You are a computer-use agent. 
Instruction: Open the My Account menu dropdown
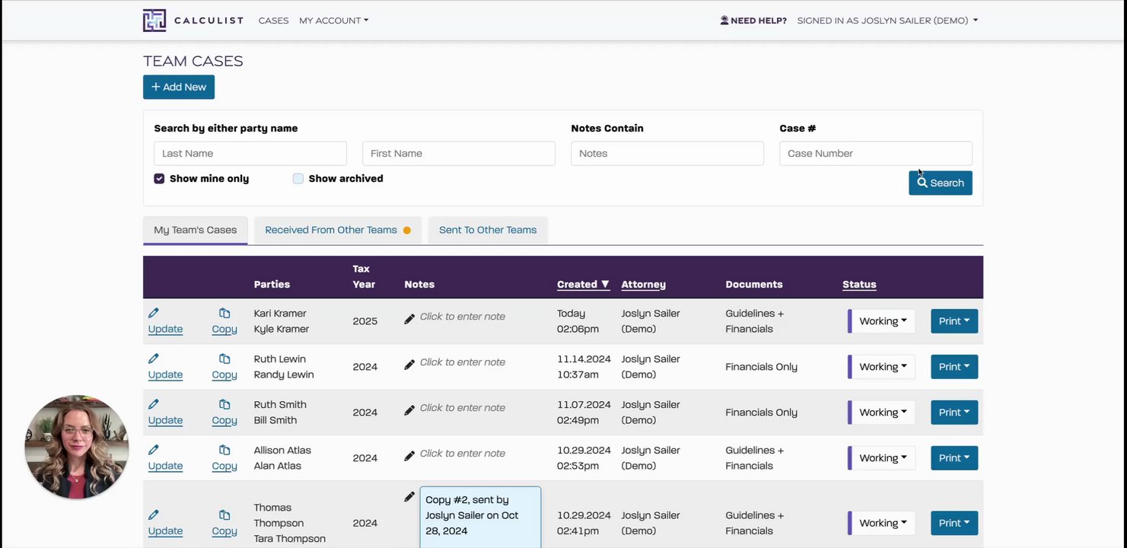point(333,21)
